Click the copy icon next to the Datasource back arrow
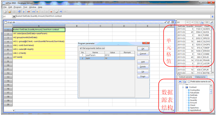Image resolution: width=216 pixels, height=115 pixels. pos(184,82)
